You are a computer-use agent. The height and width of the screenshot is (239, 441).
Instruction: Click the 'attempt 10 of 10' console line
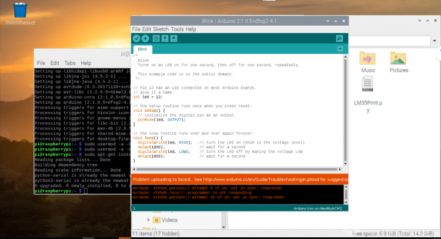[x=208, y=197]
